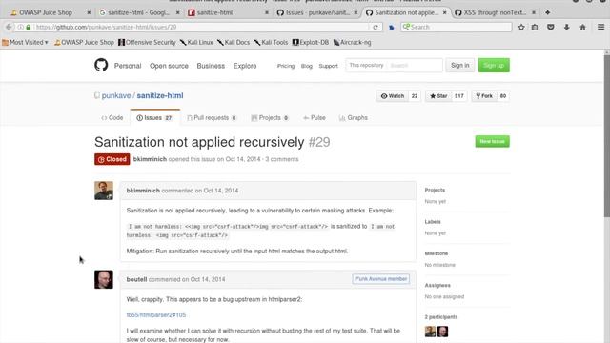Open the fb55/htmlparser2#105 issue link
Screen dimensions: 610x343
tap(156, 315)
